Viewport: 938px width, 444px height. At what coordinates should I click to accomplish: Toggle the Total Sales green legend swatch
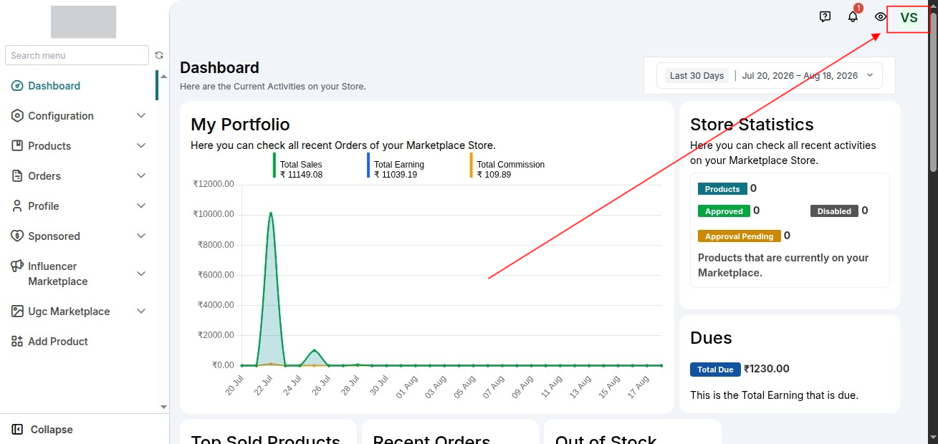[274, 165]
